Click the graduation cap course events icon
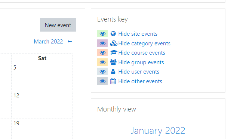Image resolution: width=231 pixels, height=139 pixels. (114, 52)
